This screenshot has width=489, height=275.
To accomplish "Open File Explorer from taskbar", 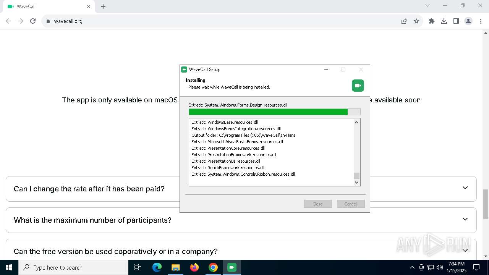I will [175, 267].
